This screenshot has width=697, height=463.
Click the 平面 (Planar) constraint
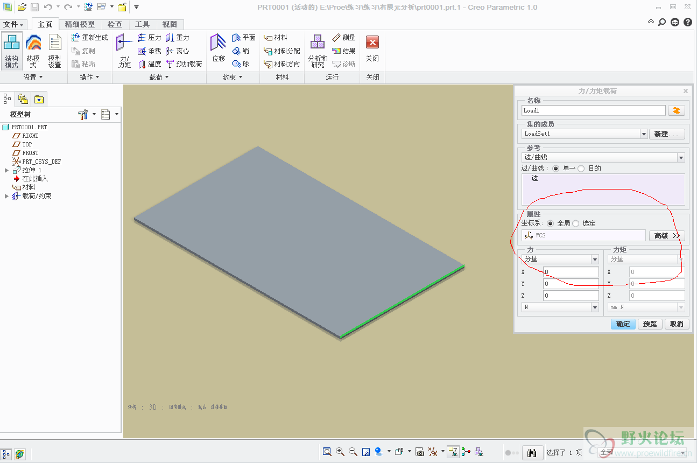pos(244,38)
